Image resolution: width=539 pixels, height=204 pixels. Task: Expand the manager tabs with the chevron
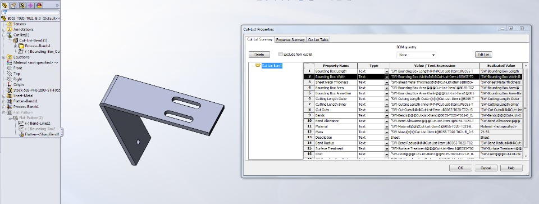pyautogui.click(x=57, y=5)
